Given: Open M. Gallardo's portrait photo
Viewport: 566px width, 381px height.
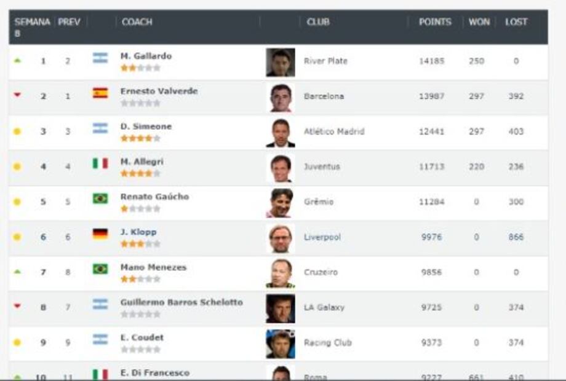Looking at the screenshot, I should tap(280, 62).
